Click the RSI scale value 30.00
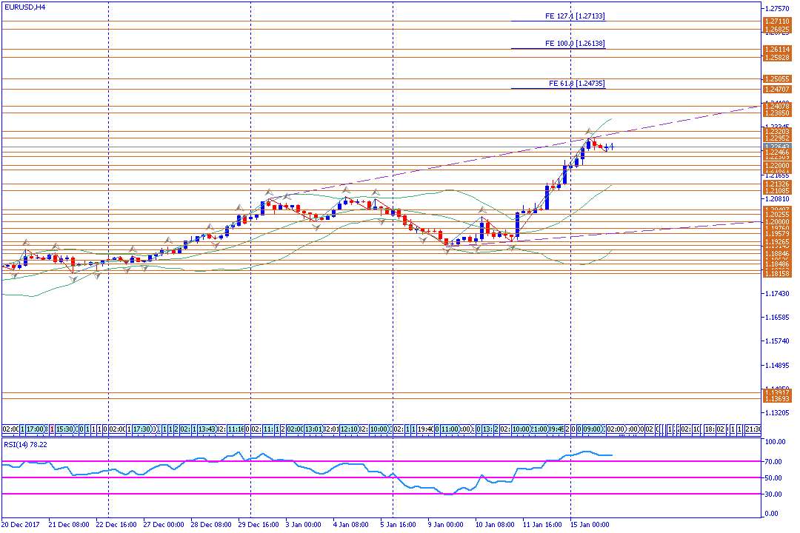The height and width of the screenshot is (533, 800). coord(773,495)
